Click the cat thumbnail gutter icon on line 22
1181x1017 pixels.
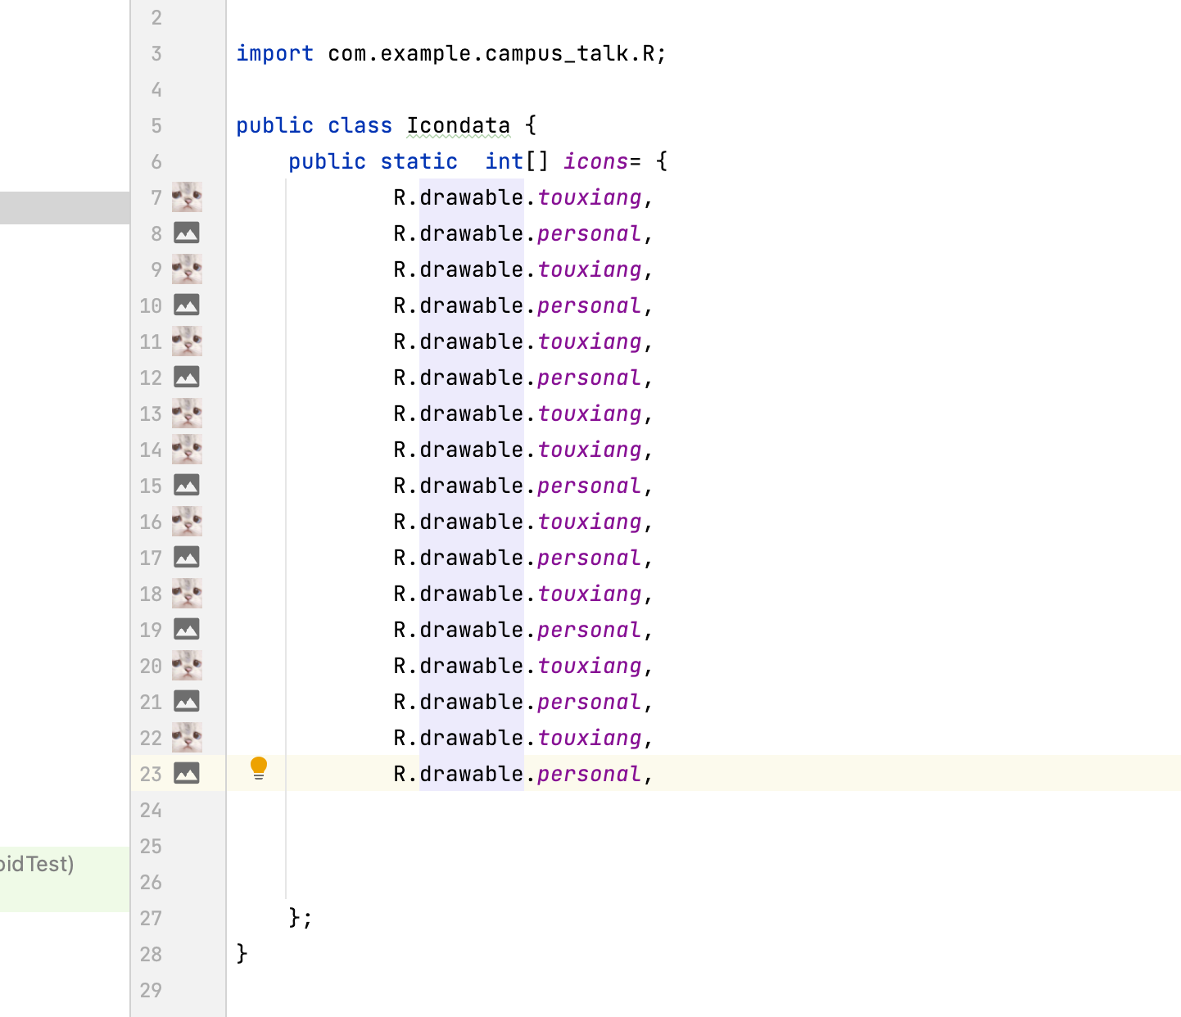point(187,738)
